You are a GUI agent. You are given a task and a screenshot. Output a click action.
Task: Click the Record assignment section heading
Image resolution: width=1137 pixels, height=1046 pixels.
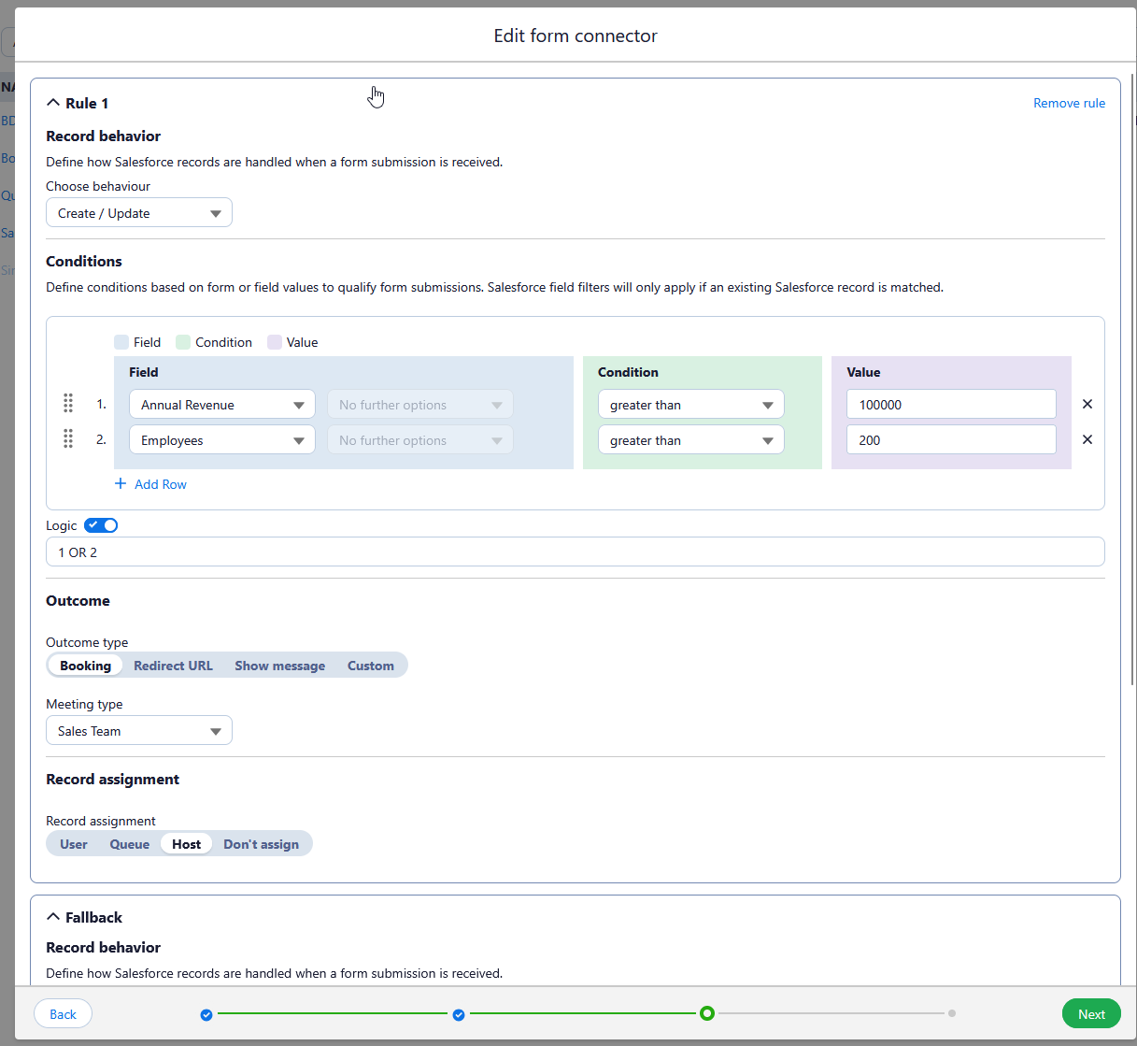(112, 779)
